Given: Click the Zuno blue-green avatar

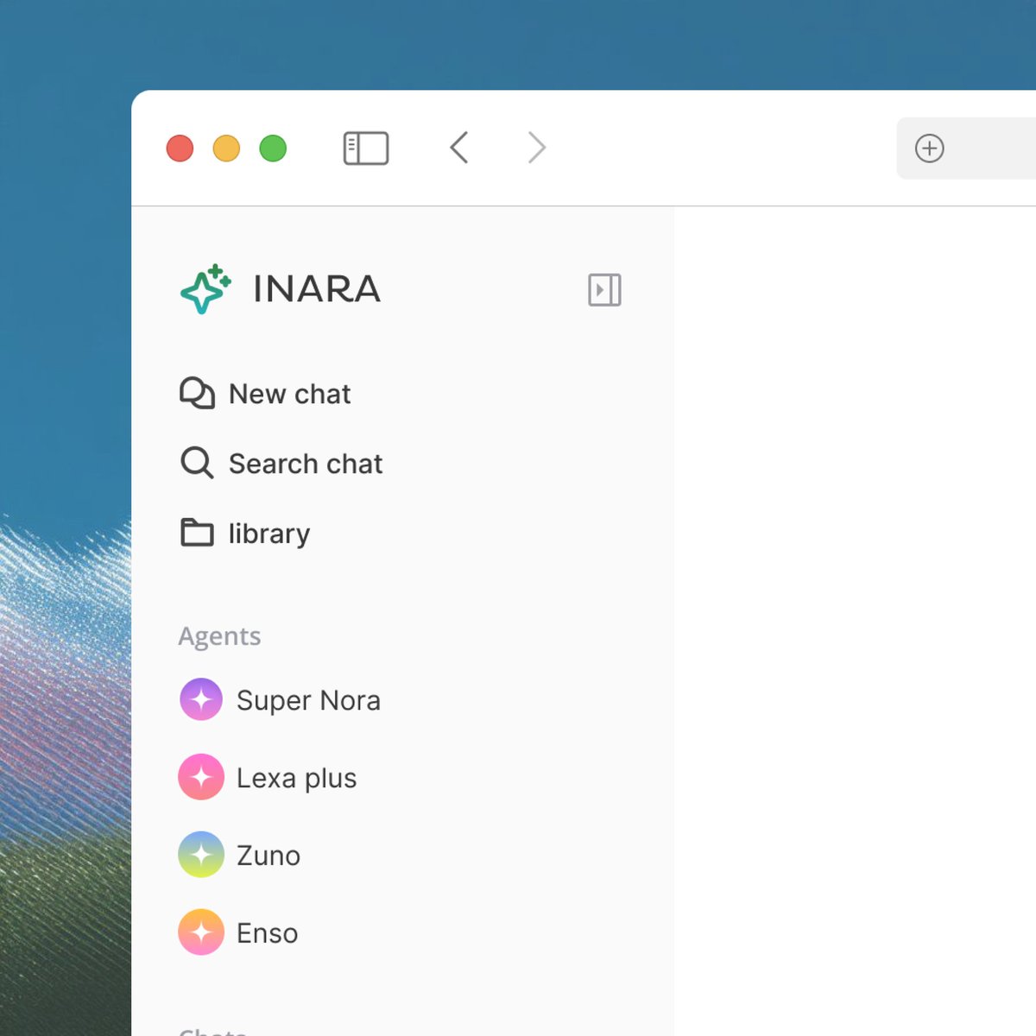Looking at the screenshot, I should (x=201, y=855).
